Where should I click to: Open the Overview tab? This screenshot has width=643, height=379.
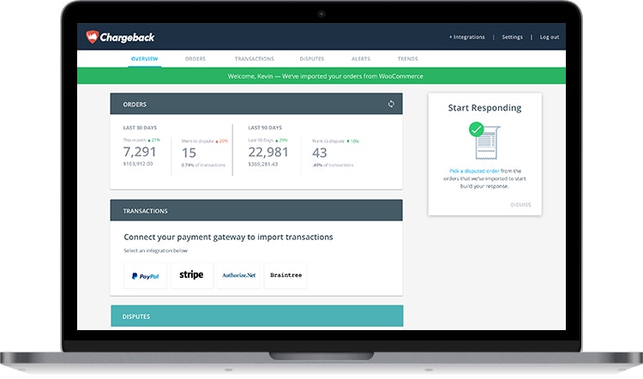click(144, 59)
